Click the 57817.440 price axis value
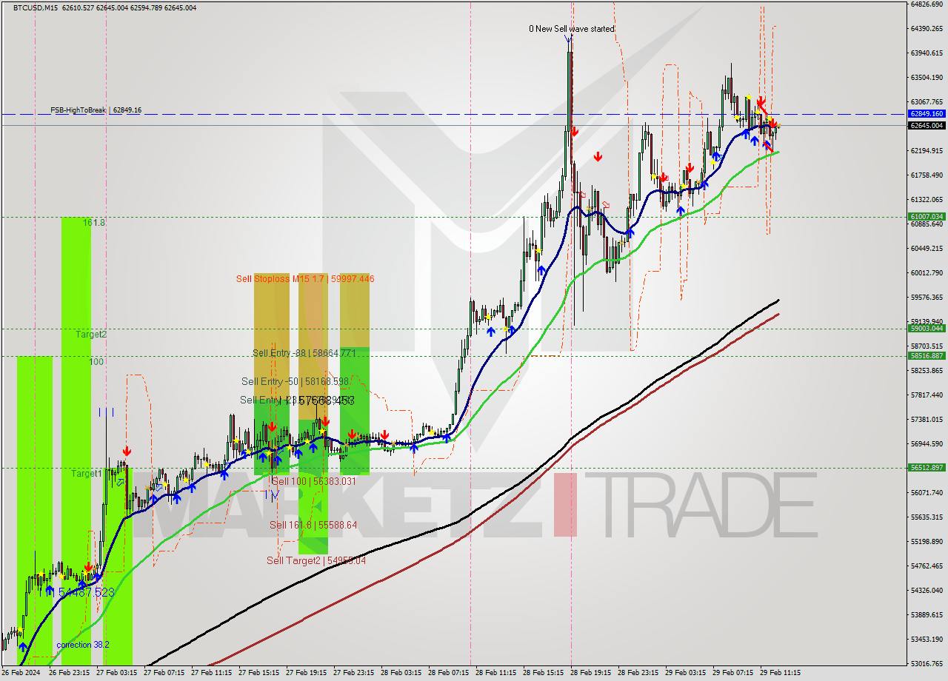948x681 pixels. click(x=926, y=395)
